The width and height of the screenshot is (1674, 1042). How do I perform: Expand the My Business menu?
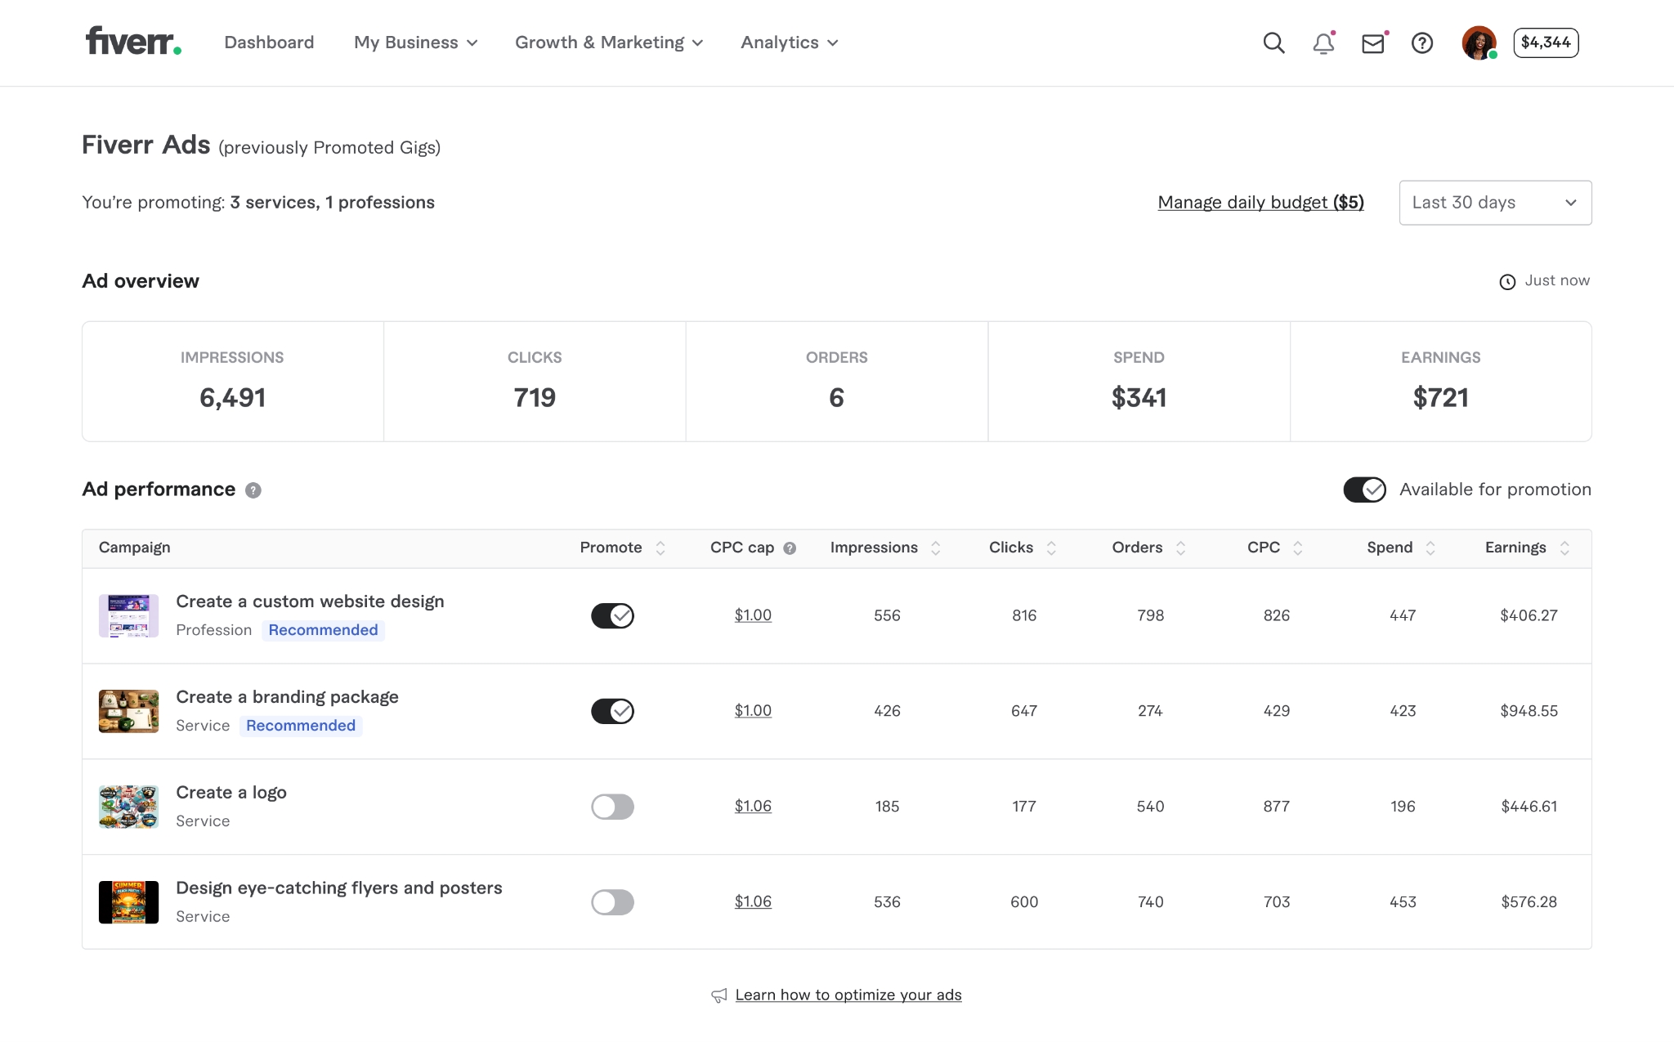pos(415,42)
